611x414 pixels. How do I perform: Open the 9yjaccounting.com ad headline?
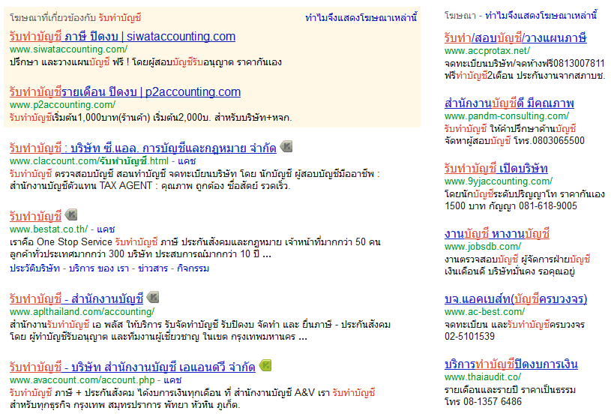tap(496, 169)
